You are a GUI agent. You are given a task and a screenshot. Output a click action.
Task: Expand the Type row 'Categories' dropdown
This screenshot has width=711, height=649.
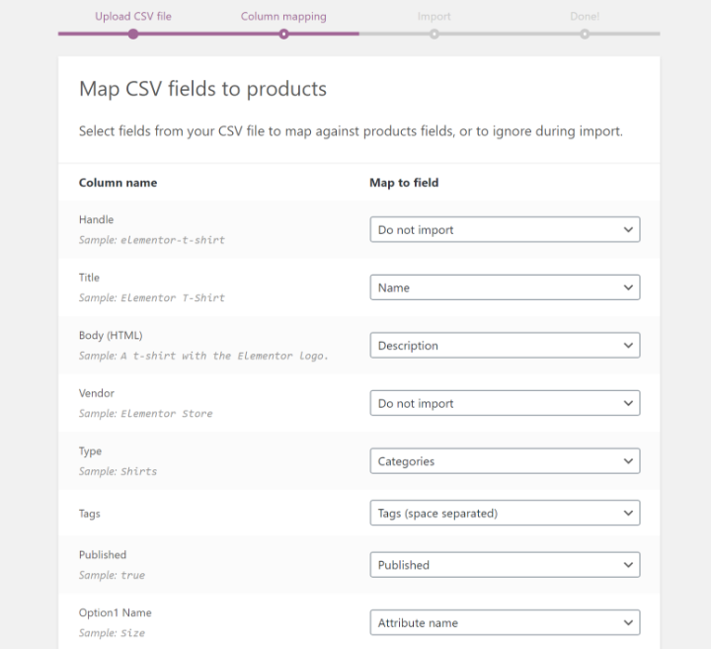click(x=504, y=461)
